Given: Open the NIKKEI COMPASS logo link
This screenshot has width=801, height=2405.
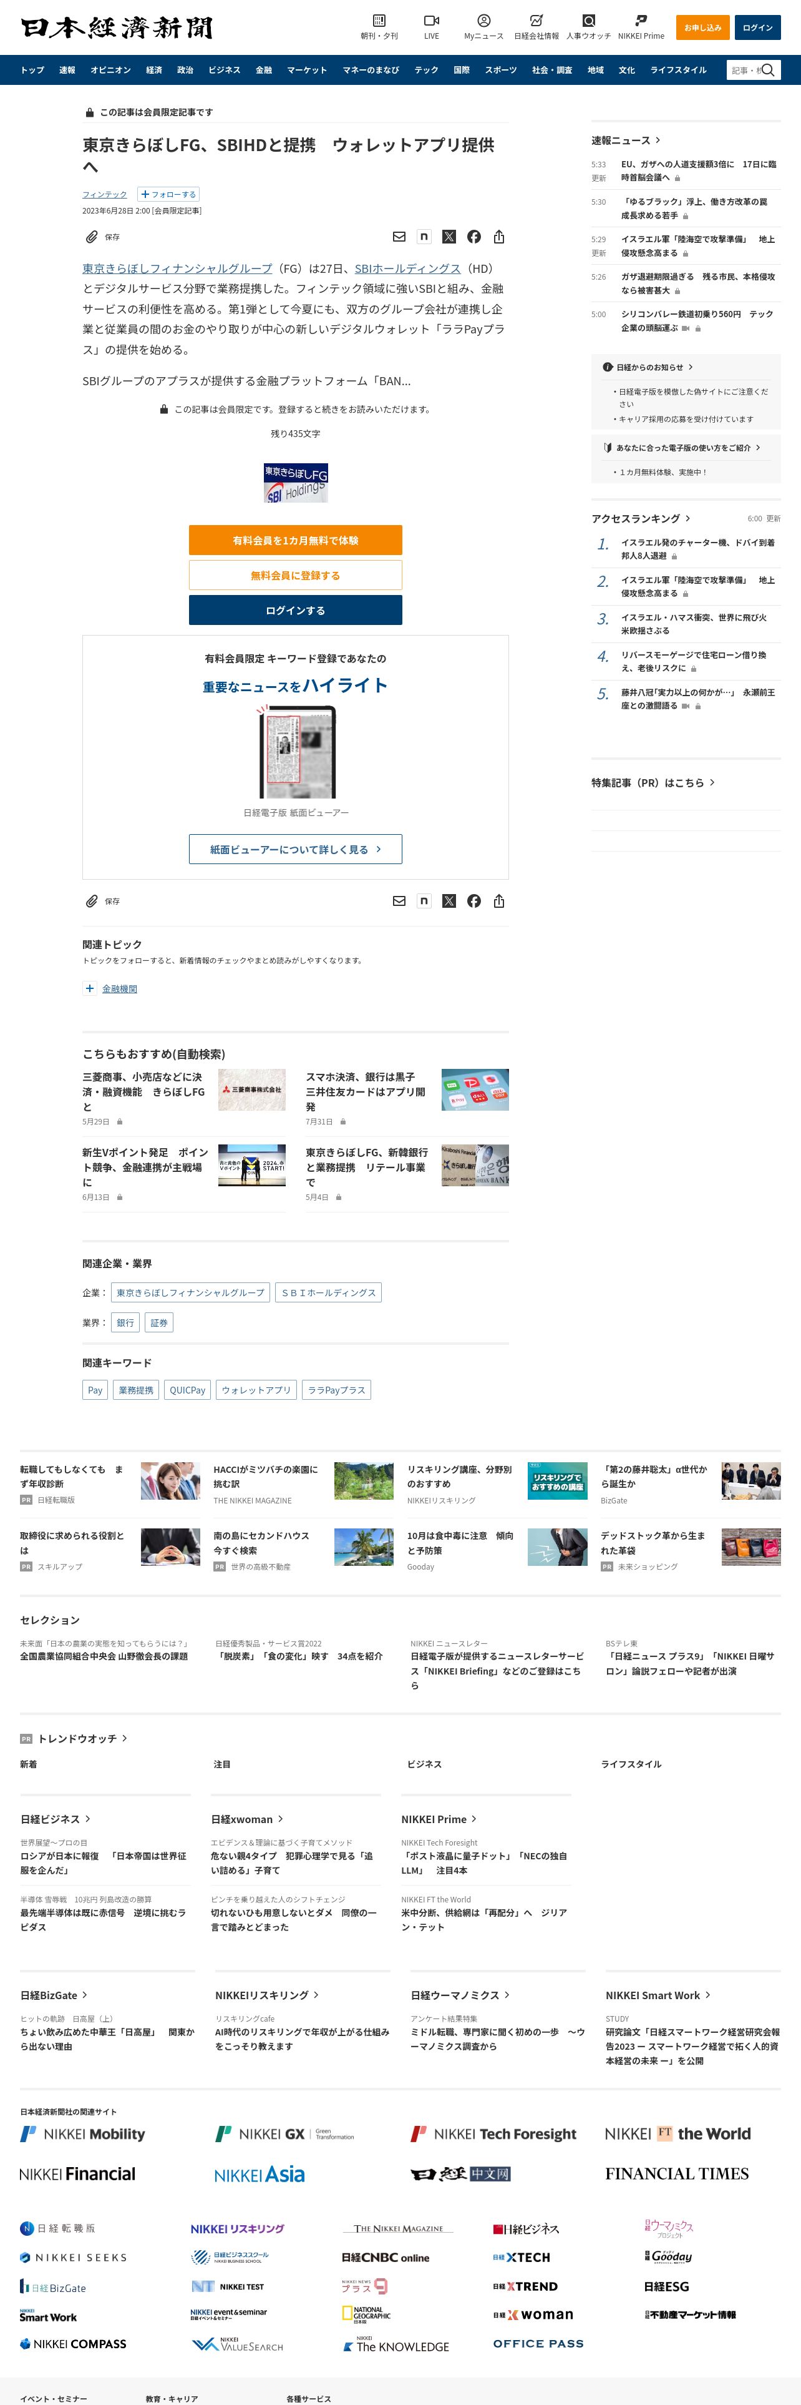Looking at the screenshot, I should pyautogui.click(x=73, y=2343).
